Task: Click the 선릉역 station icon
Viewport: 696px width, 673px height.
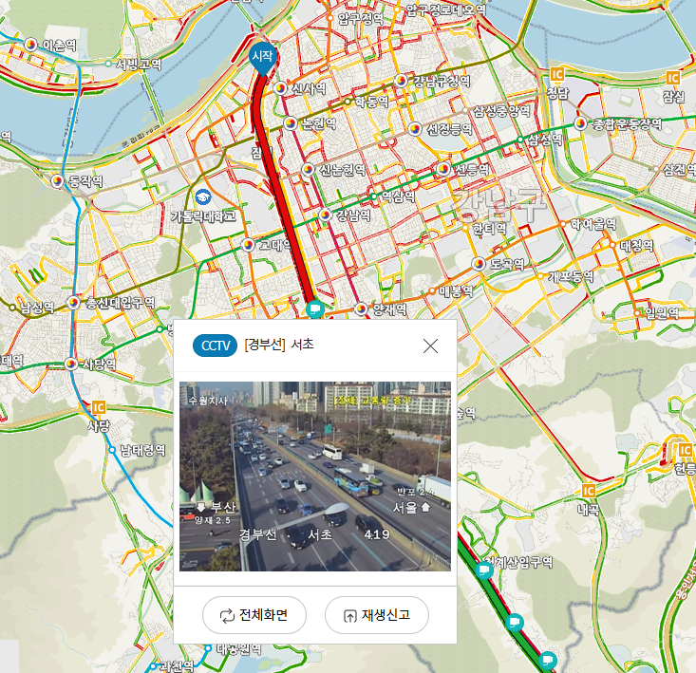Action: click(443, 169)
